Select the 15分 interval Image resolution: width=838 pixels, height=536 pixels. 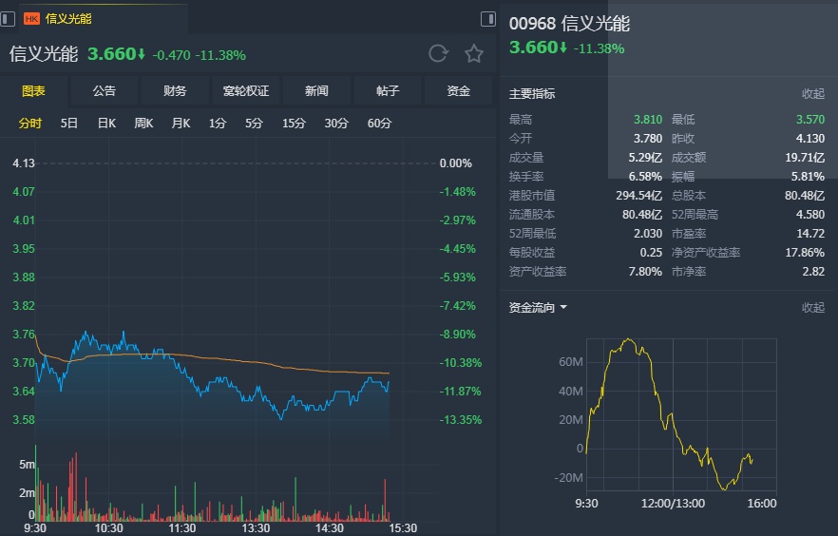point(294,124)
